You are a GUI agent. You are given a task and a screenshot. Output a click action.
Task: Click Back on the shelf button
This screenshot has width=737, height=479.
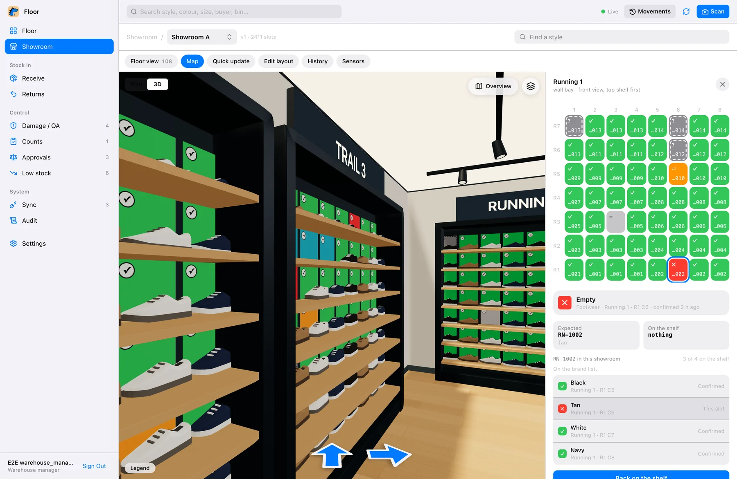tap(641, 475)
